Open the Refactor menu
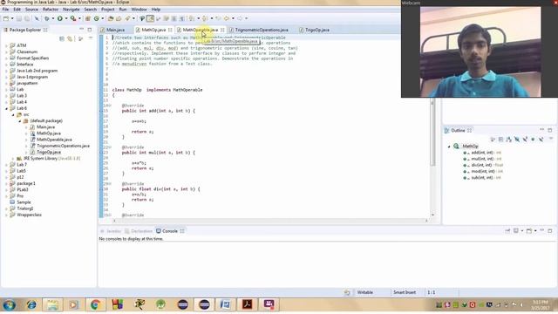 51,10
